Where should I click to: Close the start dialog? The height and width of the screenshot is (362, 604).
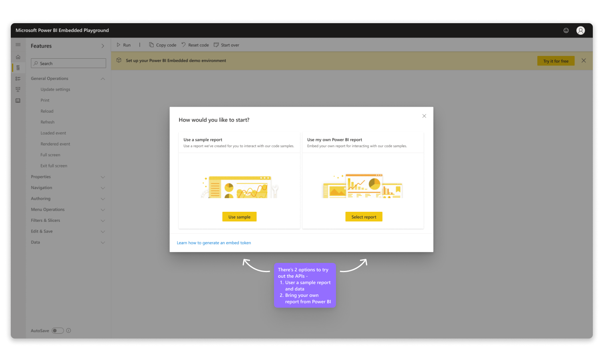424,116
